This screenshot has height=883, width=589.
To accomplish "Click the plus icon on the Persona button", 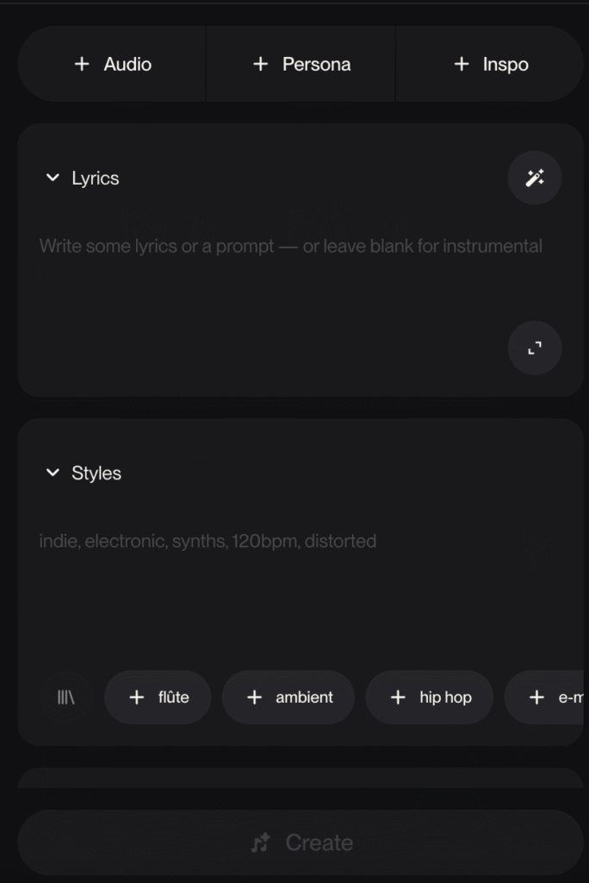I will [259, 63].
